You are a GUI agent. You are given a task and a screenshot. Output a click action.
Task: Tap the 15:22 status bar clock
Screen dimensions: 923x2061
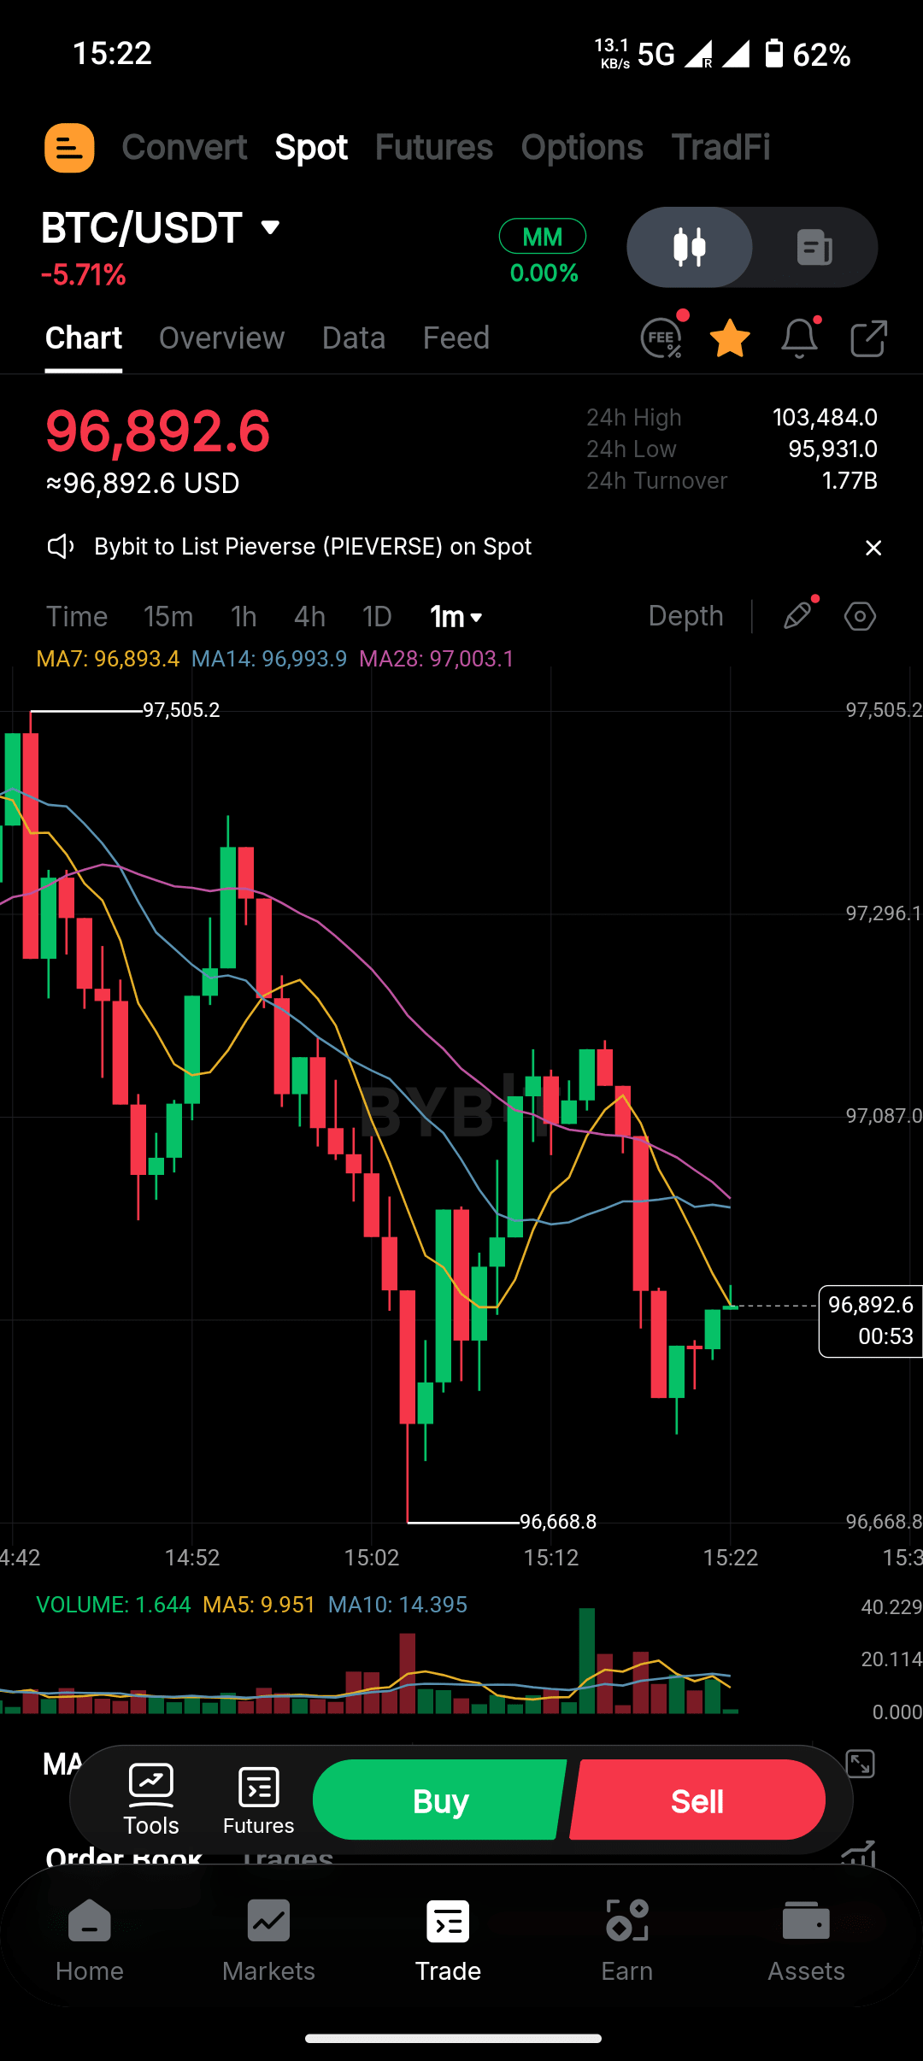112,54
